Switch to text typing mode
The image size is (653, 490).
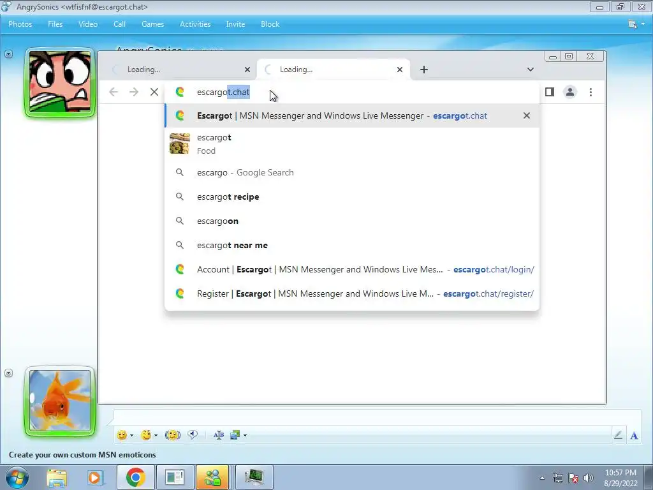click(x=634, y=435)
